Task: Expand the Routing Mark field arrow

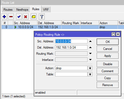Action: click(x=90, y=54)
